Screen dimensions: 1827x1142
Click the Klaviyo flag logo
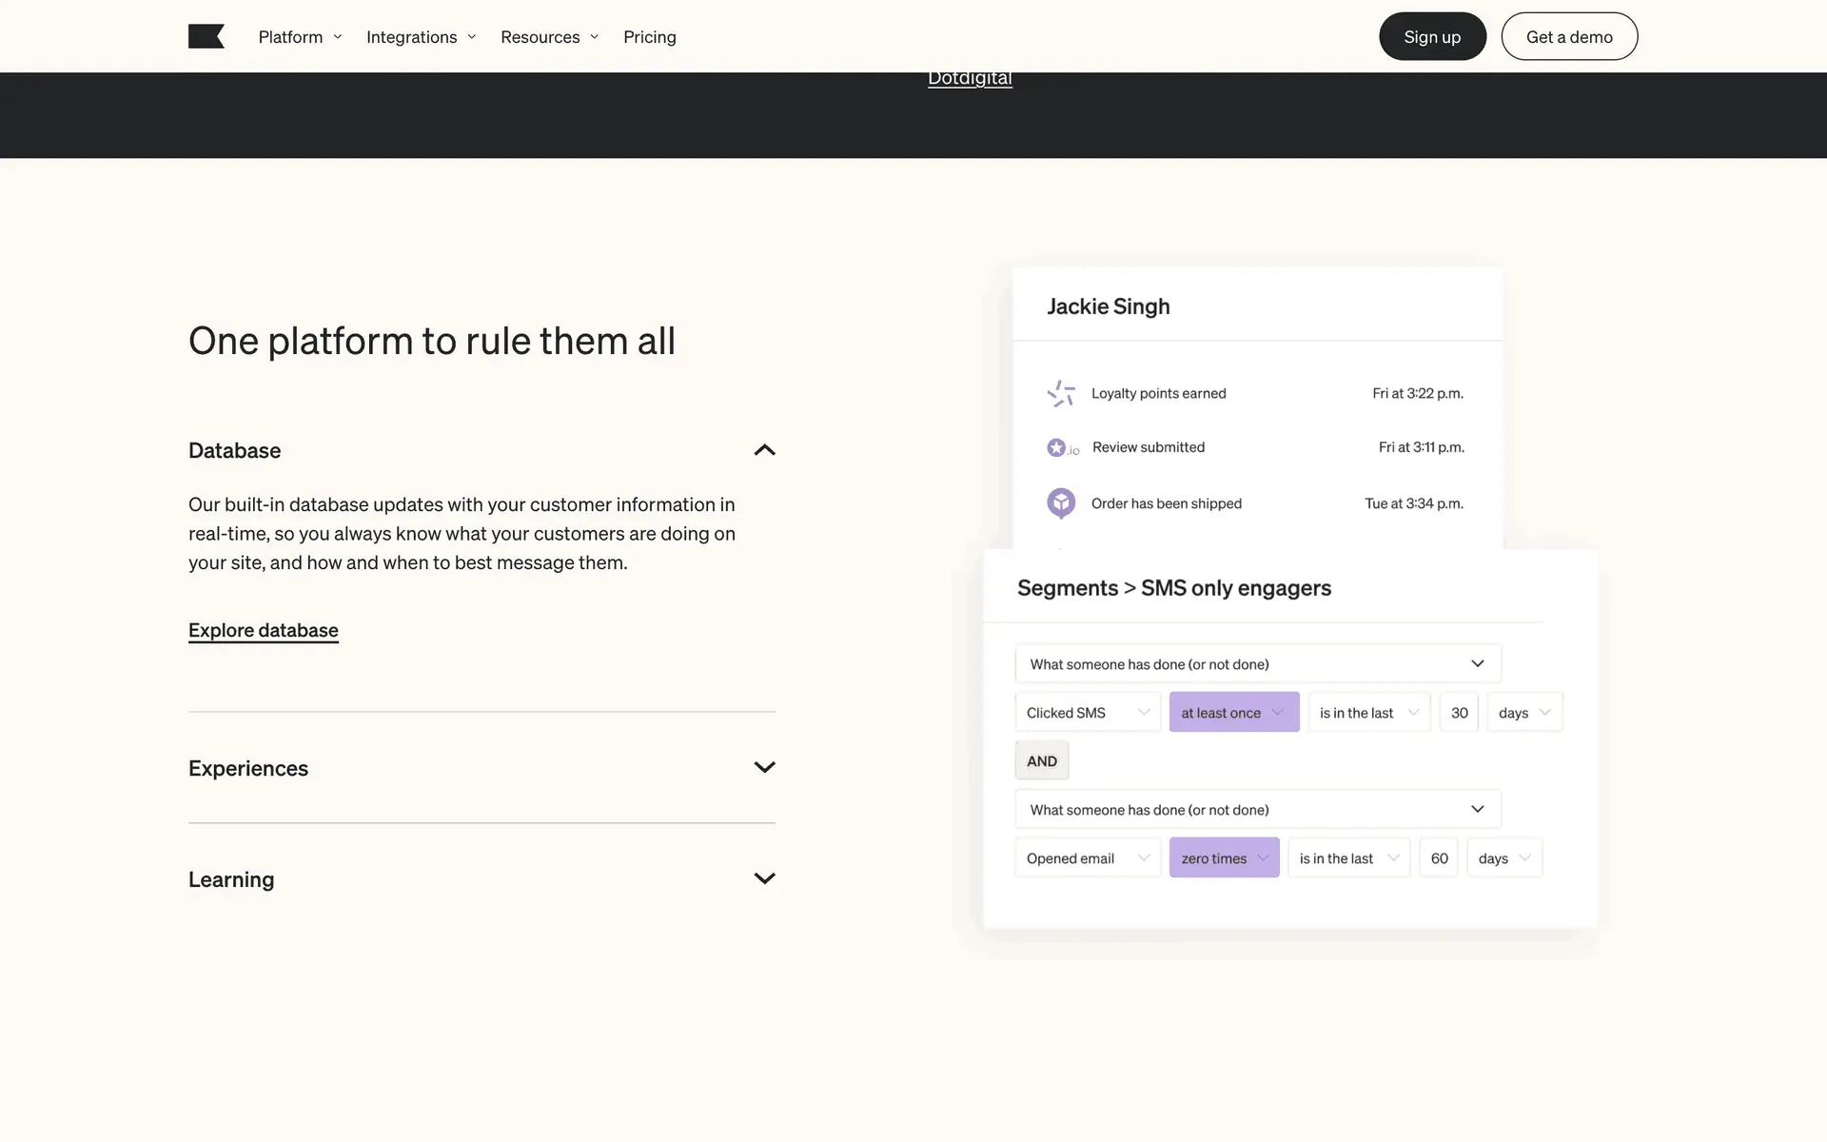click(206, 37)
